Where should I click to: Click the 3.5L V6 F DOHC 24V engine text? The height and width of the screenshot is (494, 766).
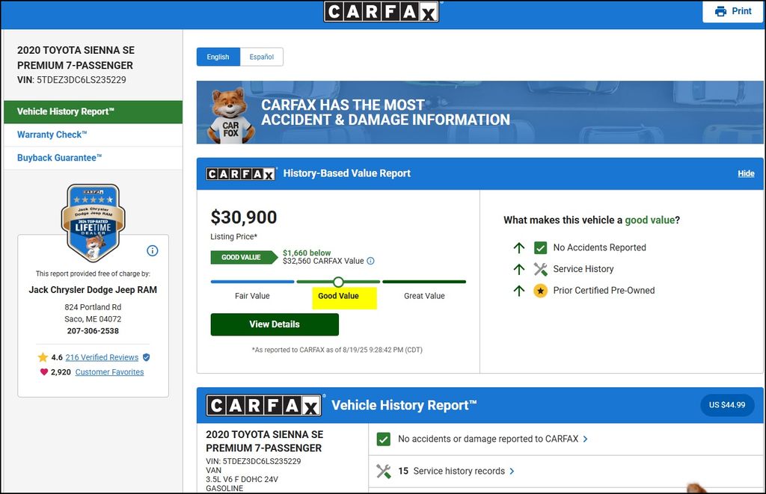tap(242, 479)
